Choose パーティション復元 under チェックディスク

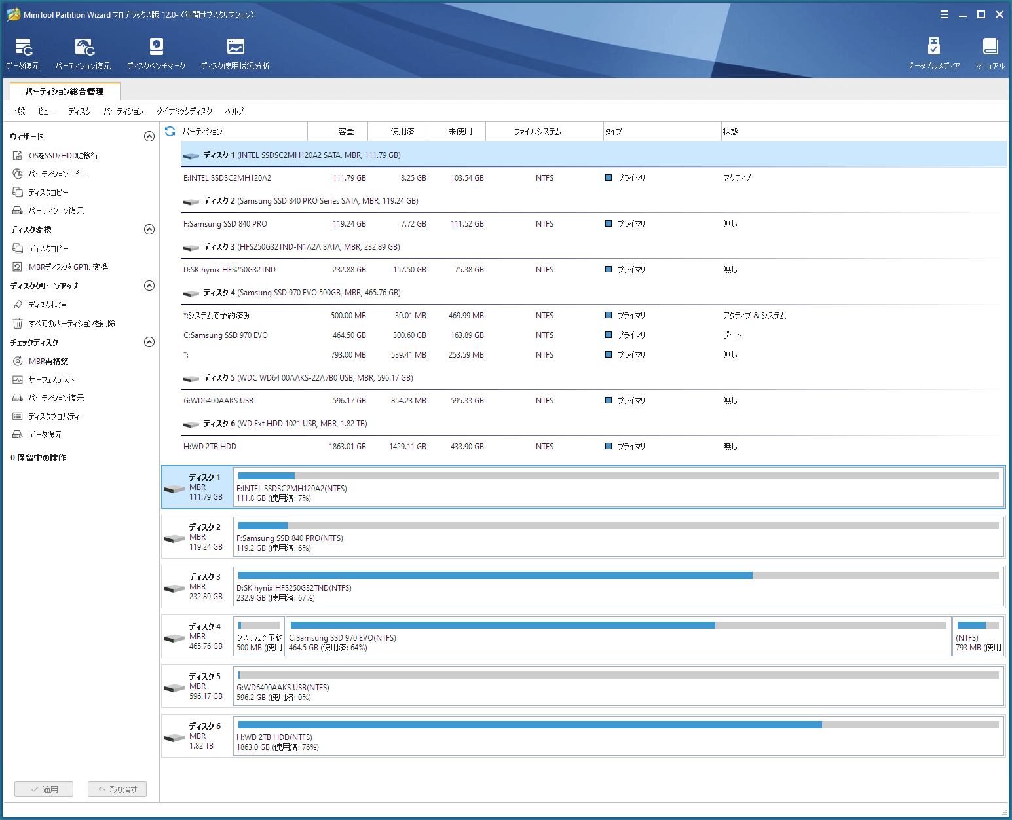pyautogui.click(x=48, y=398)
